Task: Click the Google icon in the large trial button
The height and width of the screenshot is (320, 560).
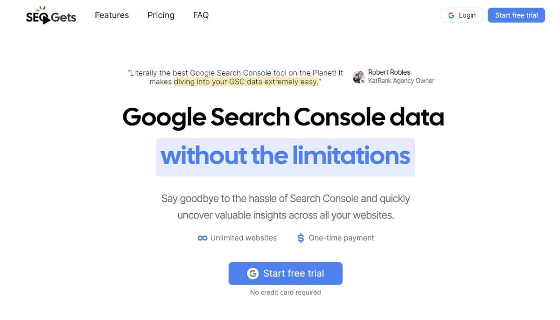Action: (253, 273)
